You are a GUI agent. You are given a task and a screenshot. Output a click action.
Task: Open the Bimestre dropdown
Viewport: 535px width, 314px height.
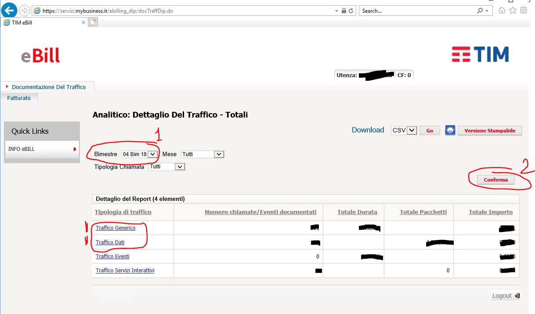140,154
